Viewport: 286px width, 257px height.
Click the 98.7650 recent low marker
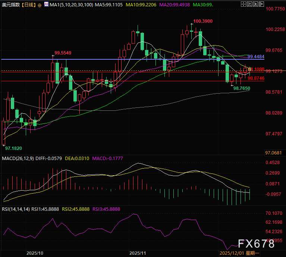click(x=242, y=88)
